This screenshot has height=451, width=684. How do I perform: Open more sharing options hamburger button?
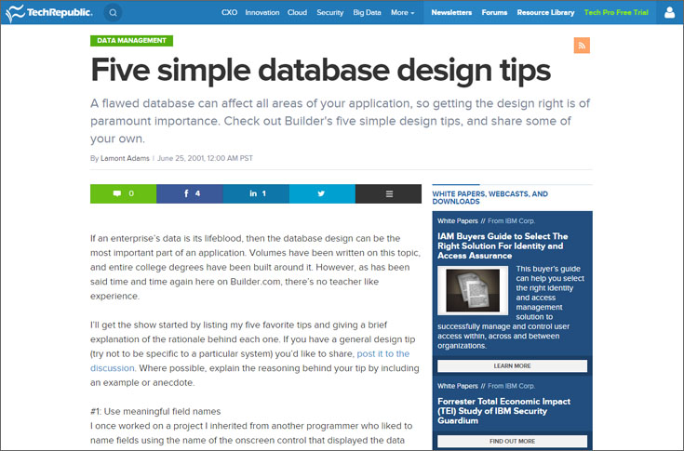(x=389, y=193)
